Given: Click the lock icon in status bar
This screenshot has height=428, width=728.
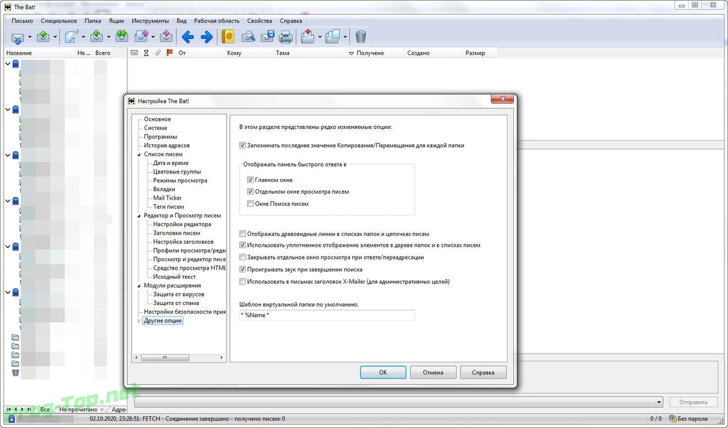Looking at the screenshot, I should coord(12,419).
